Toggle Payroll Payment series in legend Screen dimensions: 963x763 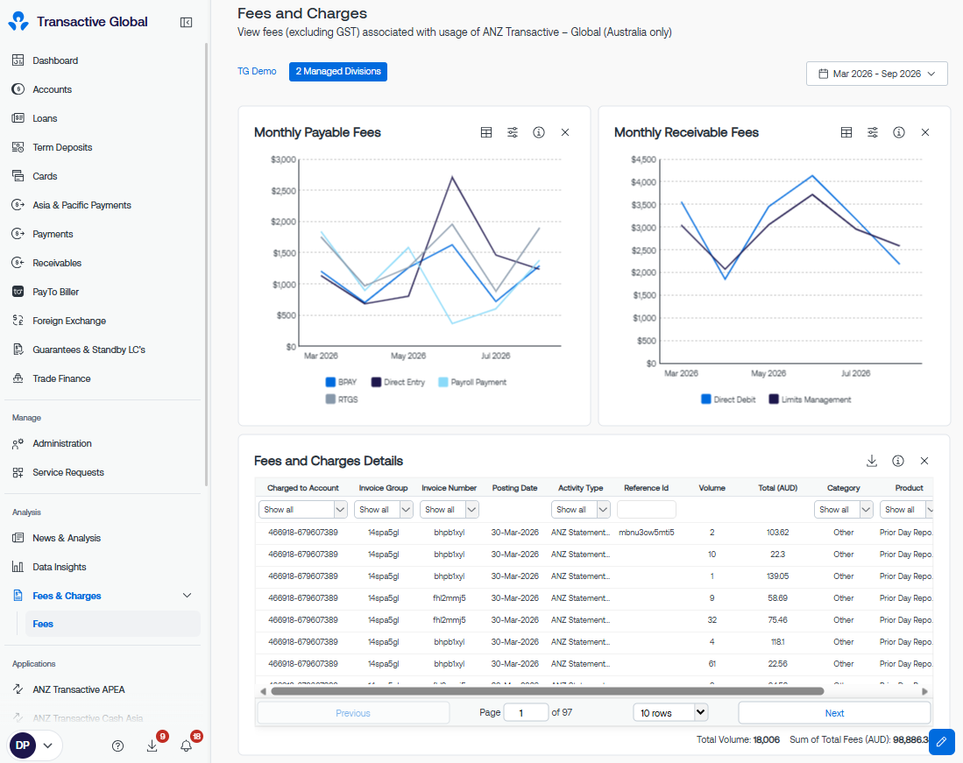pyautogui.click(x=472, y=383)
